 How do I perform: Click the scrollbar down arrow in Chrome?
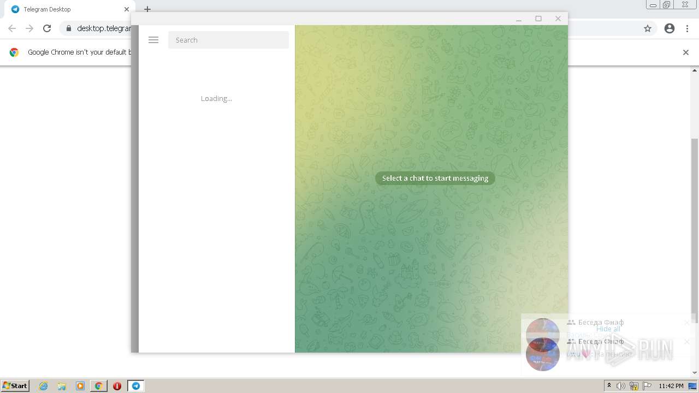point(695,373)
